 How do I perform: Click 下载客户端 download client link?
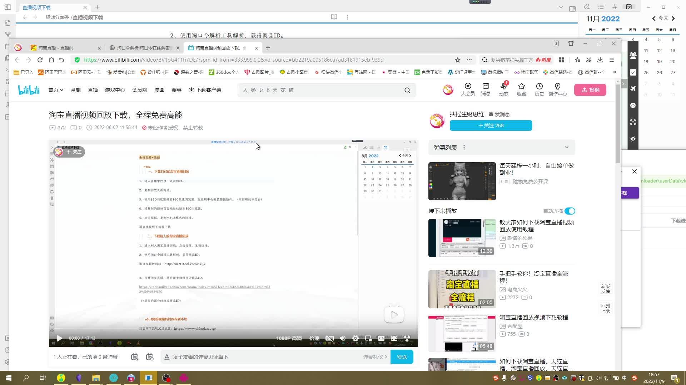[205, 90]
